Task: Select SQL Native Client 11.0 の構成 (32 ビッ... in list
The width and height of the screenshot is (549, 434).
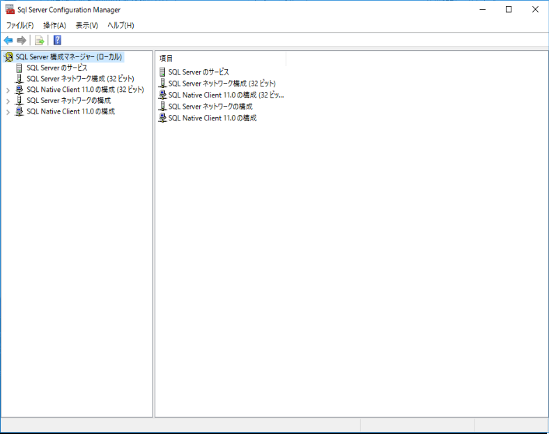Action: pyautogui.click(x=226, y=95)
